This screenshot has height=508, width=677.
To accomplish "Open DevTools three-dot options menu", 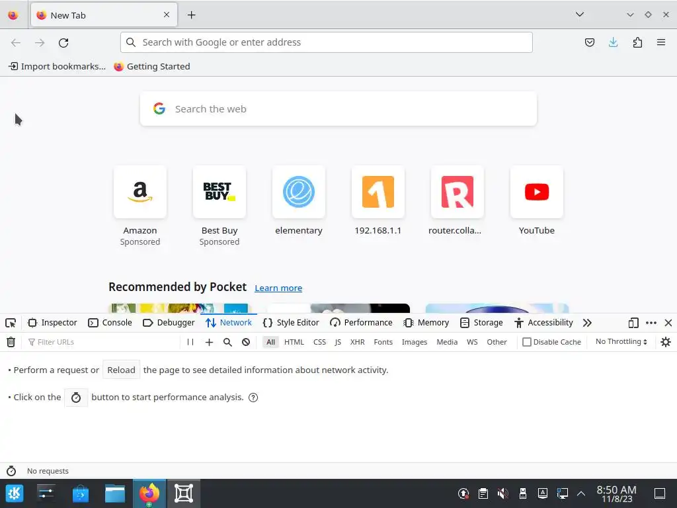I will (x=651, y=323).
